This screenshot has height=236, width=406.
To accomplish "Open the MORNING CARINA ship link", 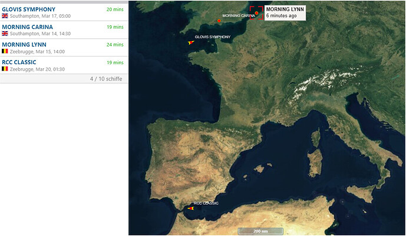I will 27,27.
